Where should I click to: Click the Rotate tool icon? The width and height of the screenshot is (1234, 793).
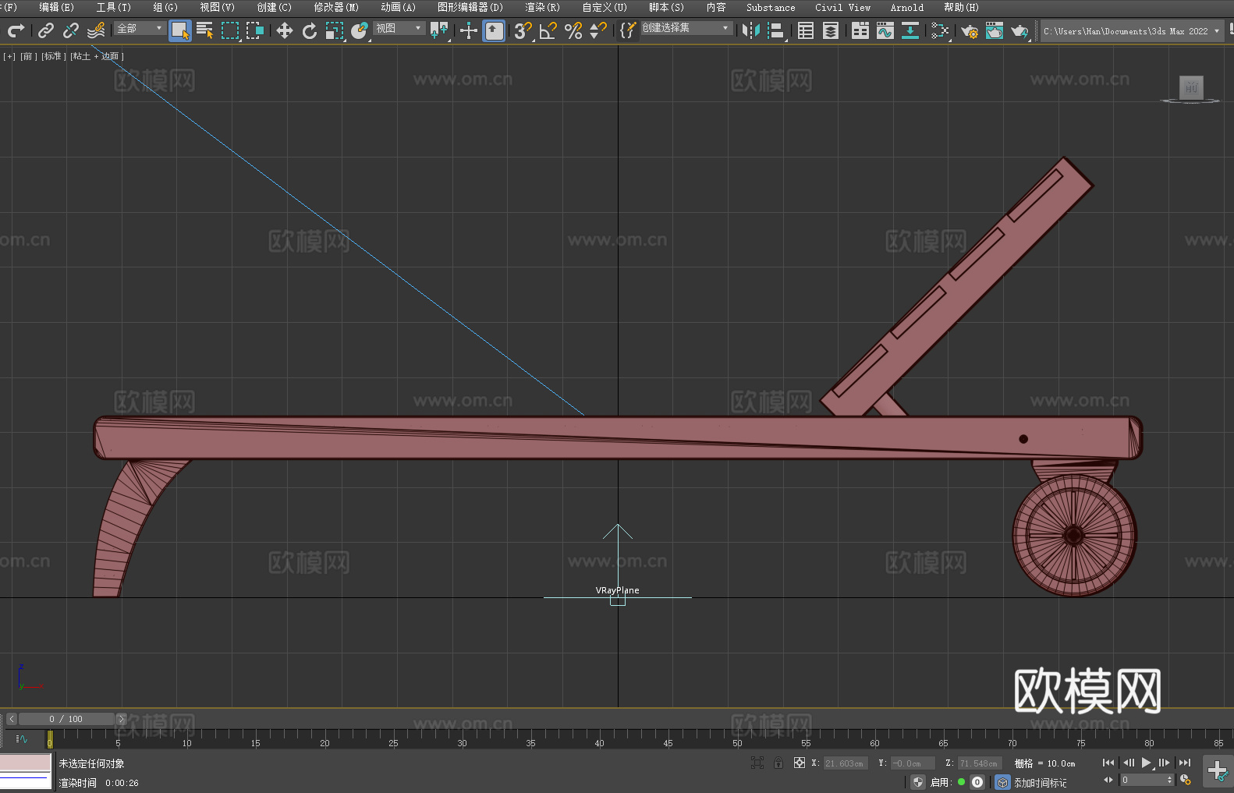(x=310, y=30)
